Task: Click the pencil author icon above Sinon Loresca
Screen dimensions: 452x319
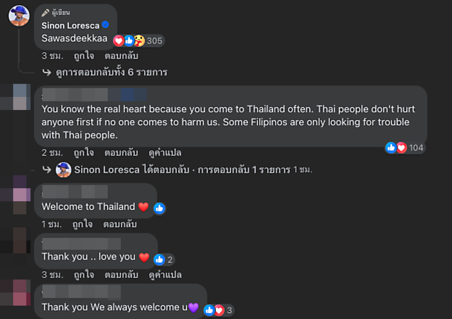Action: (45, 13)
